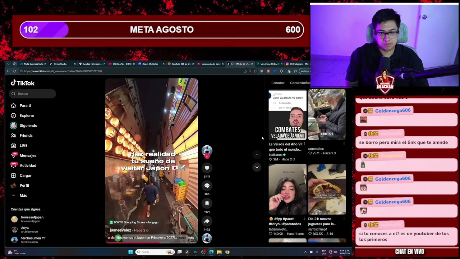This screenshot has height=259, width=460.
Task: Show hidden system tray icons
Action: tap(305, 252)
